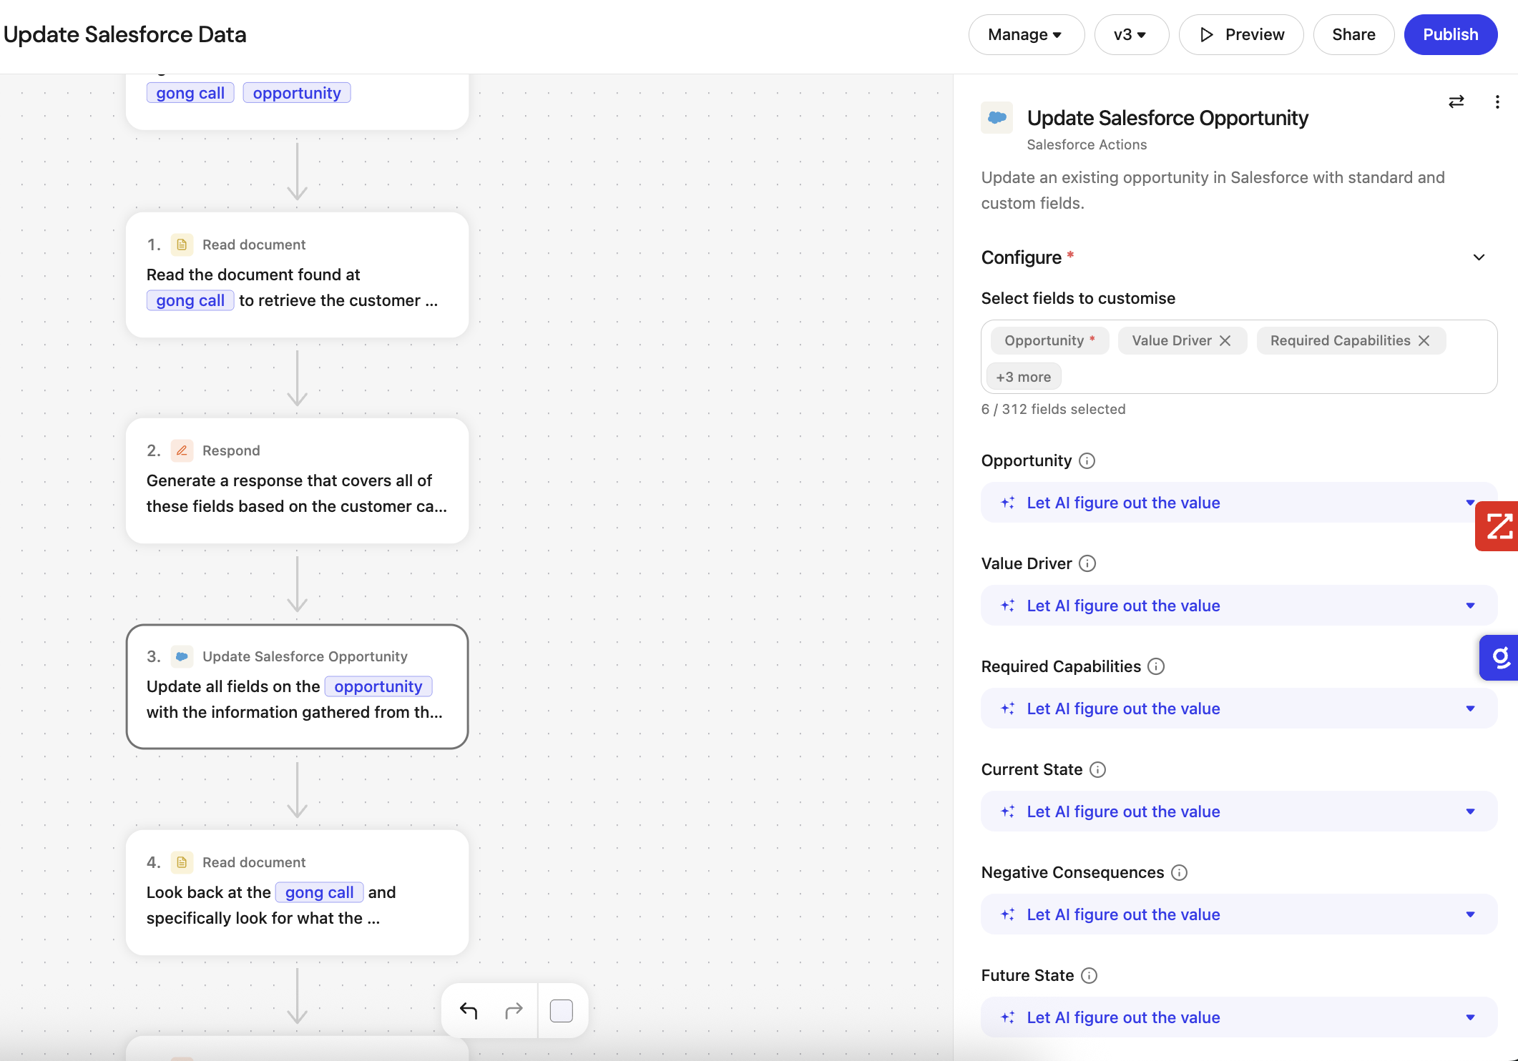
Task: Click the Update Salesforce Data title
Action: [x=124, y=34]
